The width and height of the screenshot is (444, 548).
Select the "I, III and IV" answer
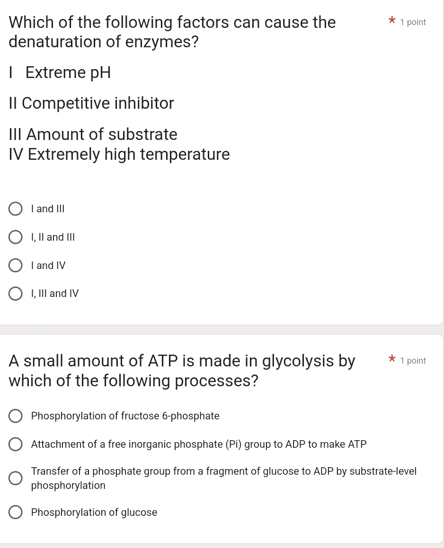pyautogui.click(x=16, y=294)
